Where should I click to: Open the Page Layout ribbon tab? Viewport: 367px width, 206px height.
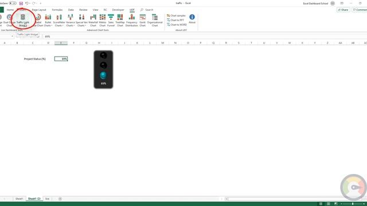(x=39, y=10)
